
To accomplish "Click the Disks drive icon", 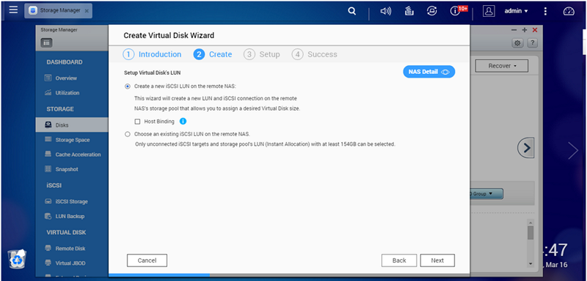I will pyautogui.click(x=48, y=125).
